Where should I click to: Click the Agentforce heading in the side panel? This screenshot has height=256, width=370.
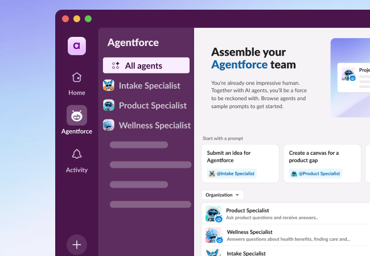(133, 43)
